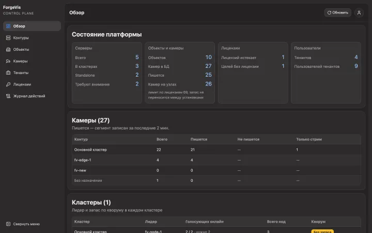The height and width of the screenshot is (233, 372).
Task: Click the Тенантов count 4
Action: click(x=356, y=57)
